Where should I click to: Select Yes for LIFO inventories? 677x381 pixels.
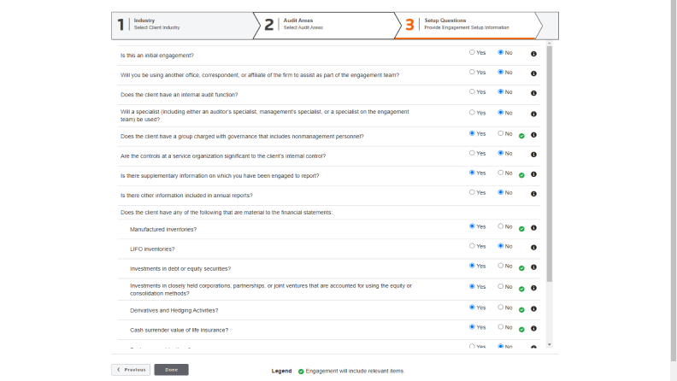(472, 246)
